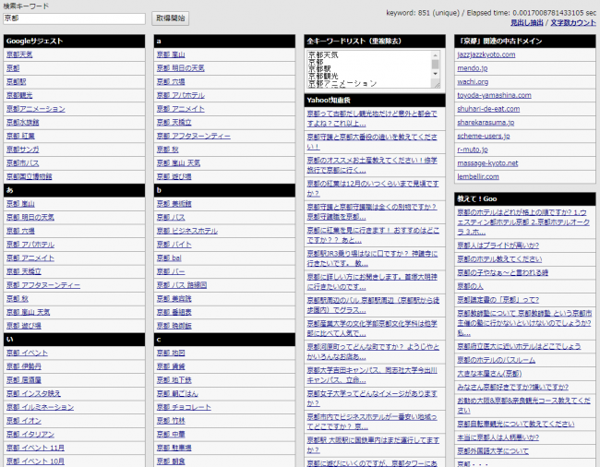Open the shuhari-de-eat.com domain link
The width and height of the screenshot is (600, 467).
(488, 109)
